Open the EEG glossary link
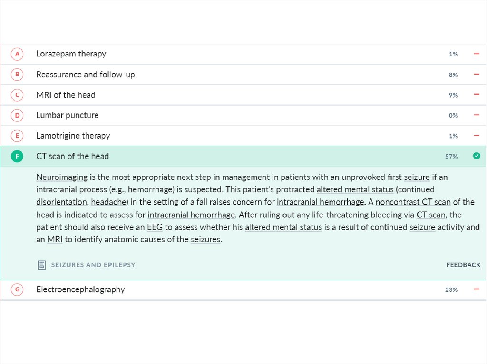This screenshot has width=487, height=364. [x=155, y=227]
